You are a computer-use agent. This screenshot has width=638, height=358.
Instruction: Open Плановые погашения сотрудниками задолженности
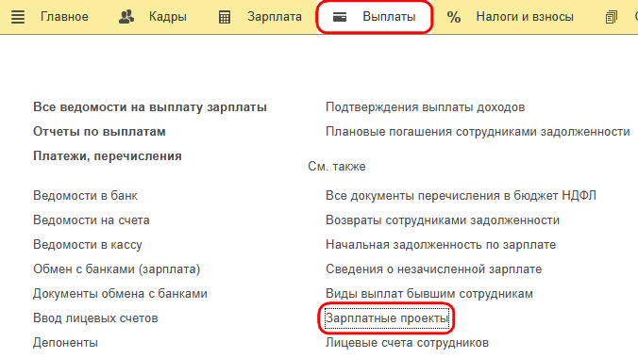pyautogui.click(x=478, y=132)
